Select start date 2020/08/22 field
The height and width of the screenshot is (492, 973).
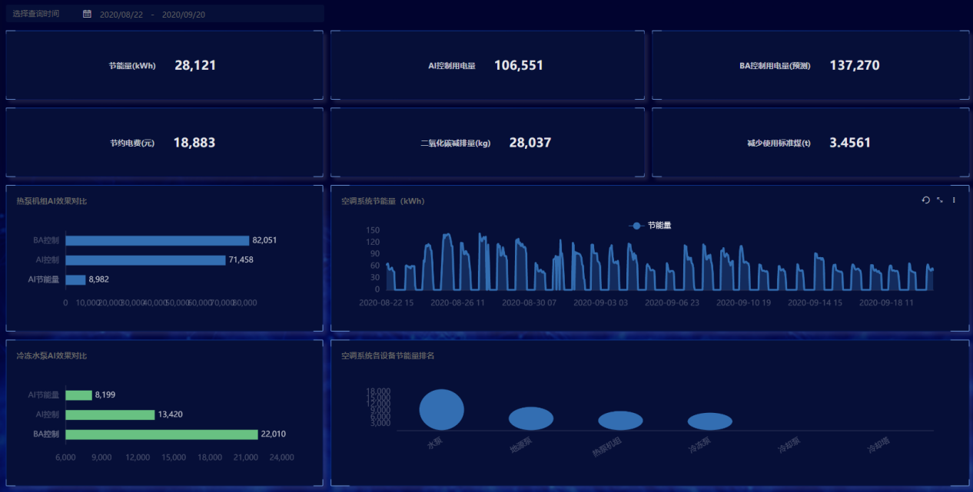click(x=121, y=15)
